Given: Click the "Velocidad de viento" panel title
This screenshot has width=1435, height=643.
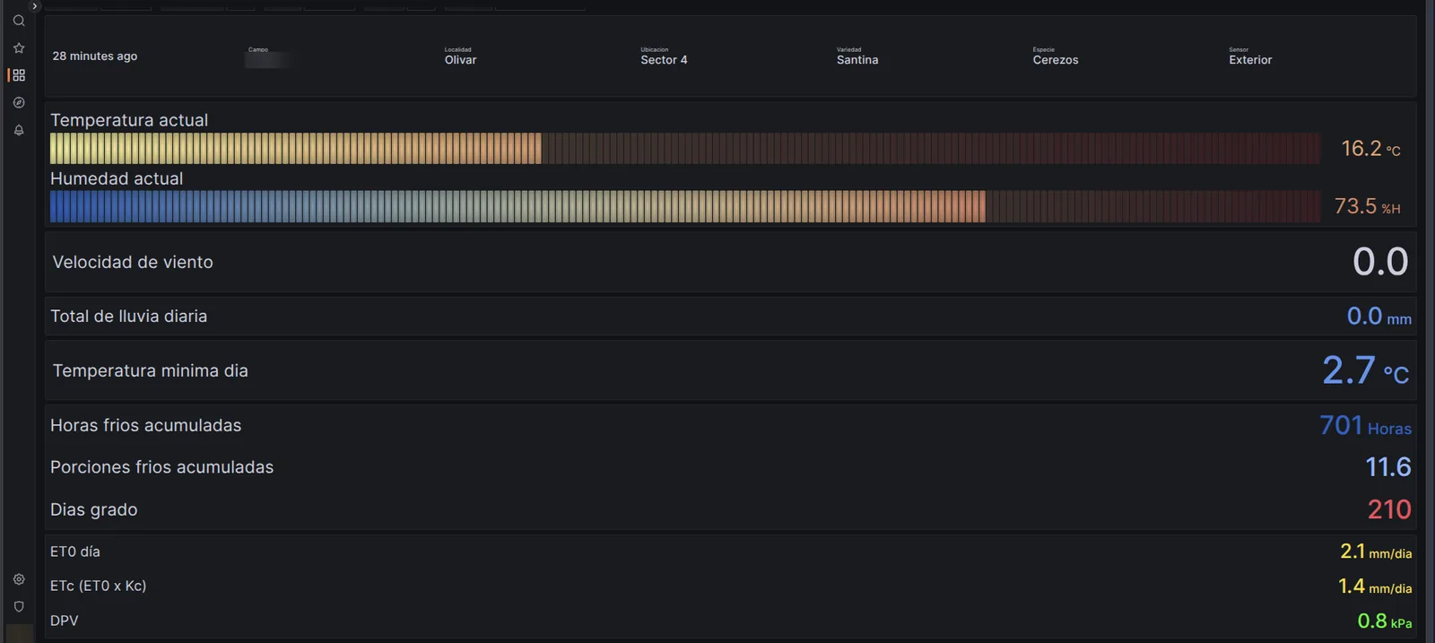Looking at the screenshot, I should click(x=133, y=262).
